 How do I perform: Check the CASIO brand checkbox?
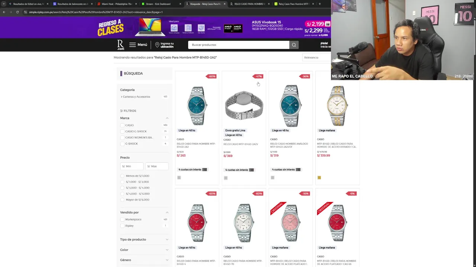tap(122, 125)
